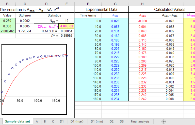Select Acalc value 0.242
Image resolution: width=195 pixels, height=125 pixels.
pyautogui.click(x=142, y=99)
